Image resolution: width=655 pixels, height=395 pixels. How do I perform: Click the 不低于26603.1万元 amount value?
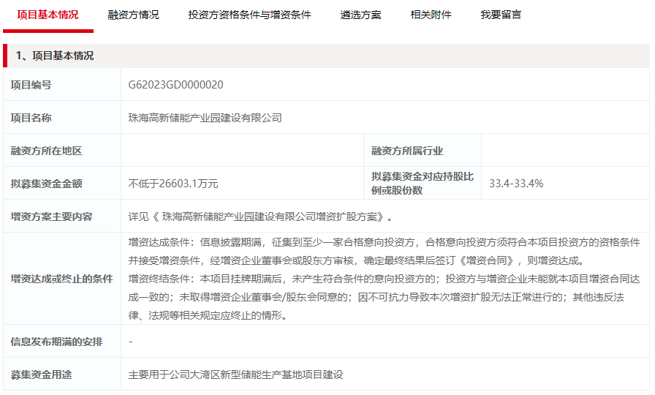173,184
